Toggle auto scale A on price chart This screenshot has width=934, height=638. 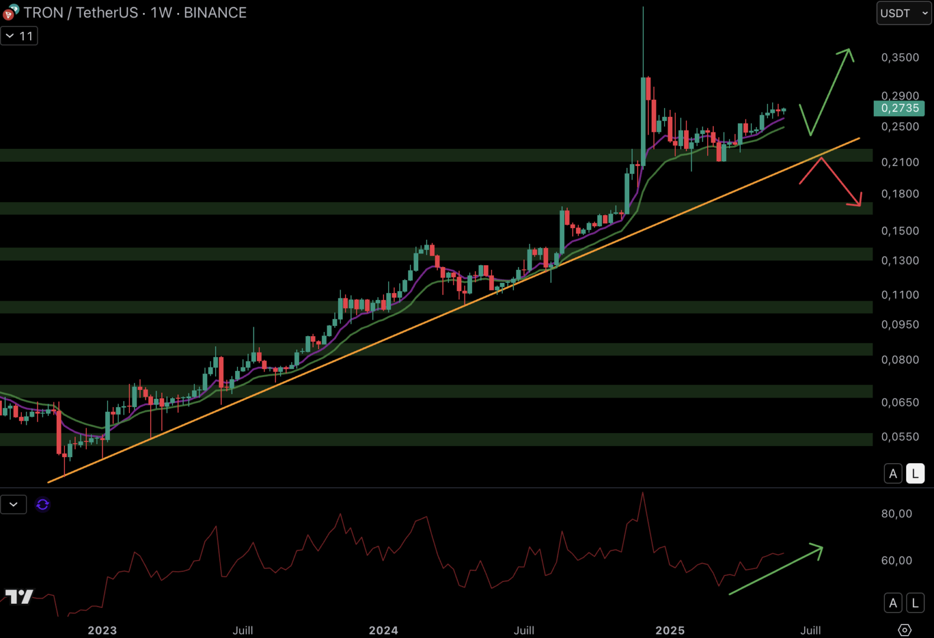(x=893, y=474)
